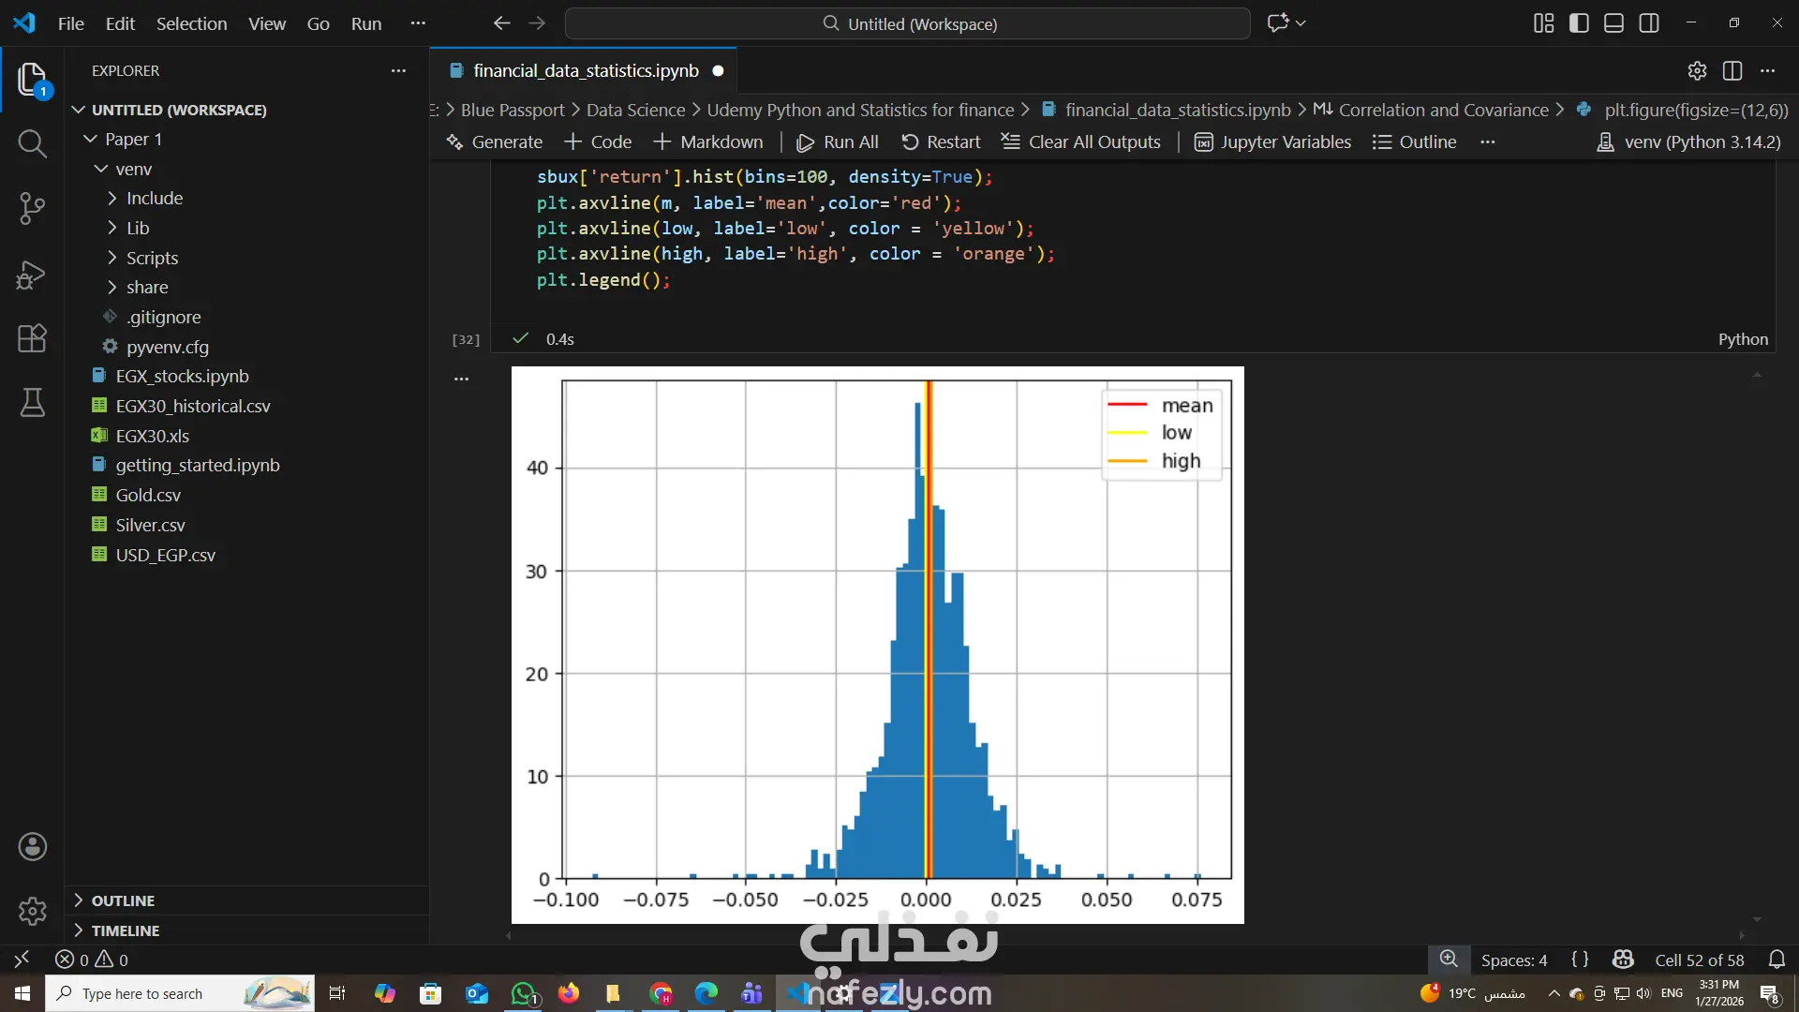Select the financial_data_statistics.ipynb tab
The width and height of the screenshot is (1799, 1012).
click(585, 71)
